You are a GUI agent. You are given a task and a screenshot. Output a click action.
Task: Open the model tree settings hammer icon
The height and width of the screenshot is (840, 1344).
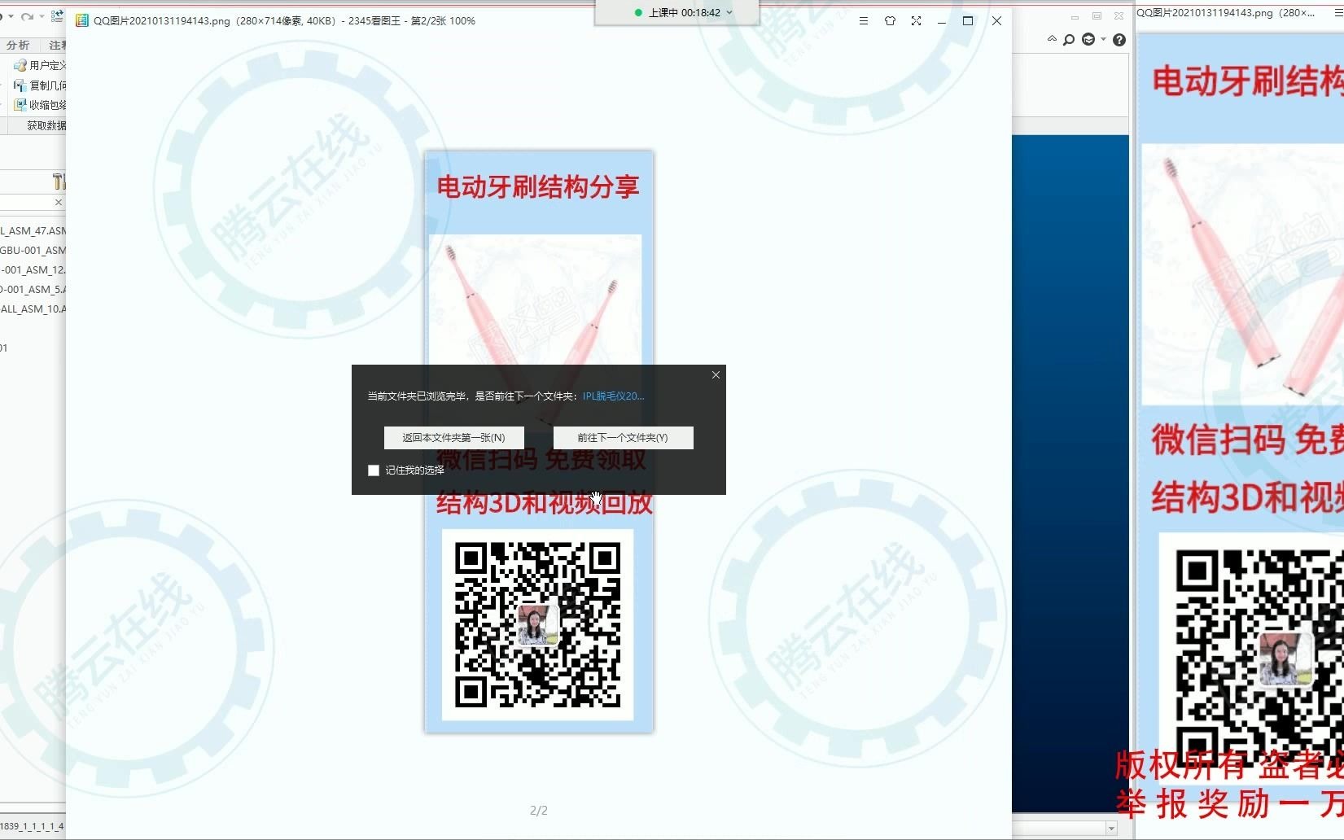pos(59,181)
